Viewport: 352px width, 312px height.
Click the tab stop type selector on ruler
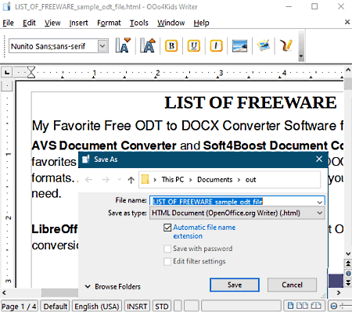coord(7,72)
